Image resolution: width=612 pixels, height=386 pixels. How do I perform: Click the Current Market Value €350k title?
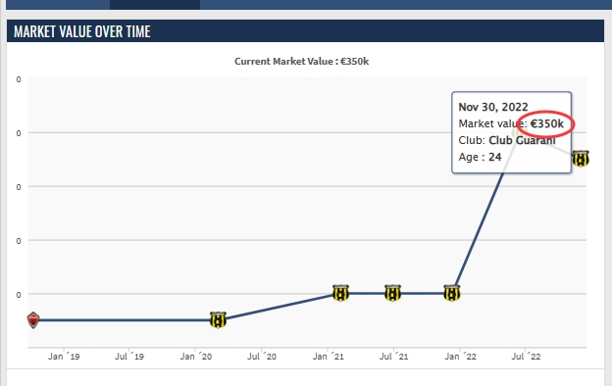[x=302, y=62]
